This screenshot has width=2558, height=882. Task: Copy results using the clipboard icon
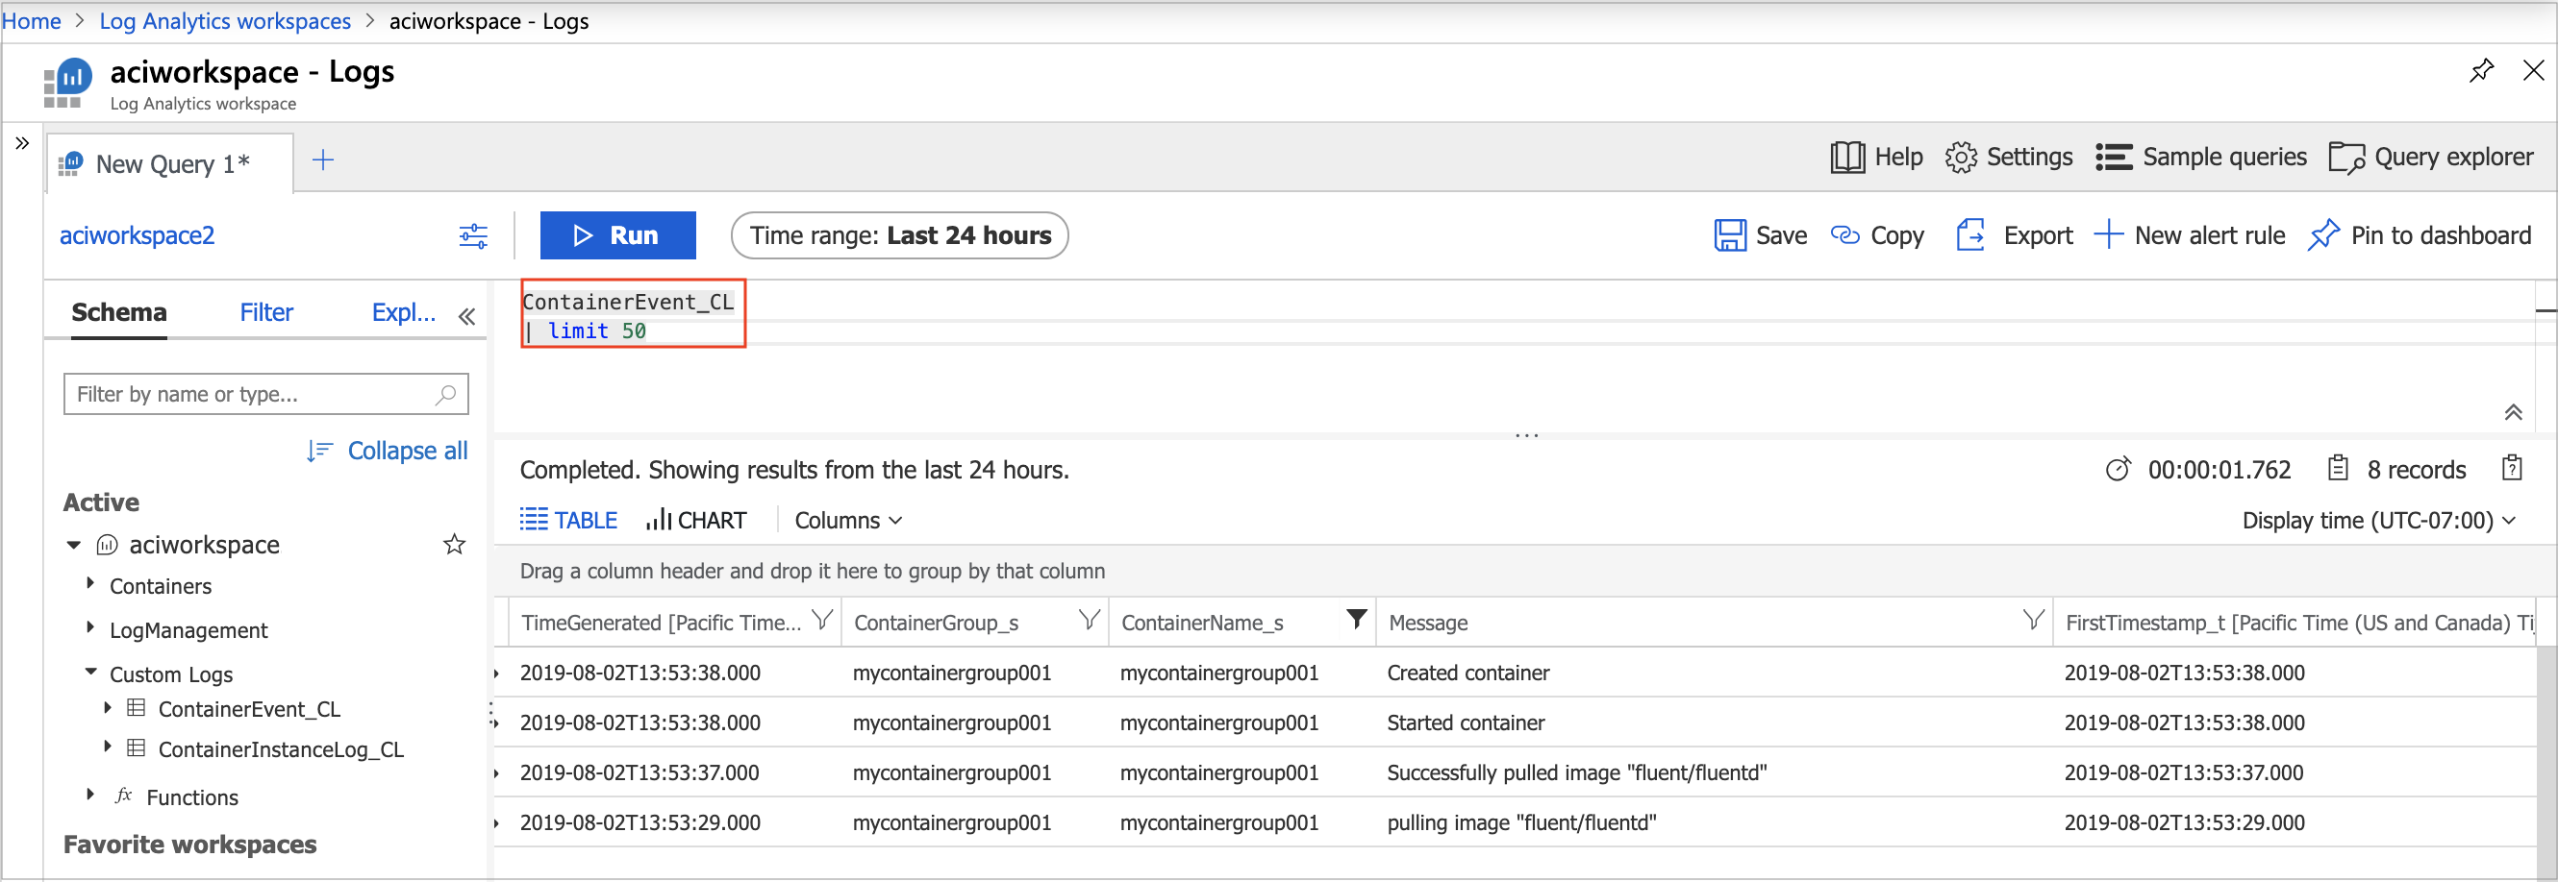2512,467
